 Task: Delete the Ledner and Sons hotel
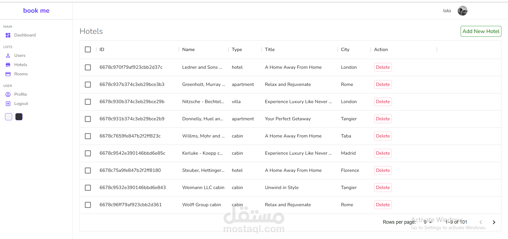(383, 67)
